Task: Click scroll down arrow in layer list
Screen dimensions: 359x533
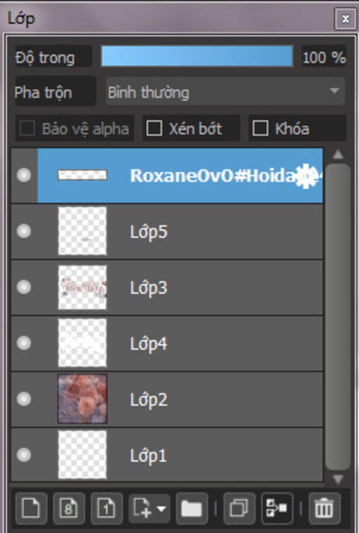Action: tap(338, 479)
